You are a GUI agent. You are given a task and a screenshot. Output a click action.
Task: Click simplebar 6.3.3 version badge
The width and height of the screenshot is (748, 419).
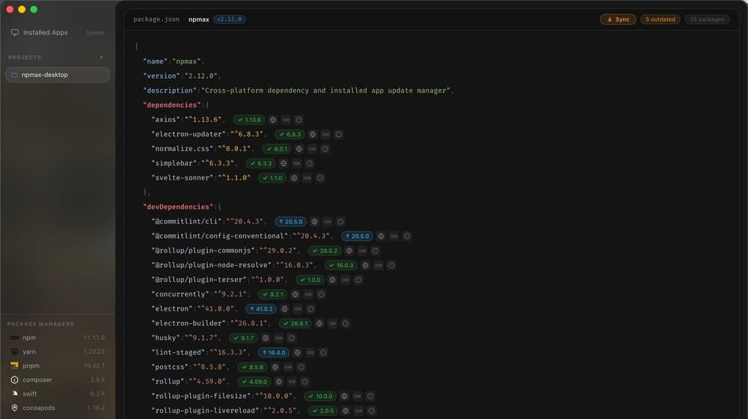(x=260, y=164)
